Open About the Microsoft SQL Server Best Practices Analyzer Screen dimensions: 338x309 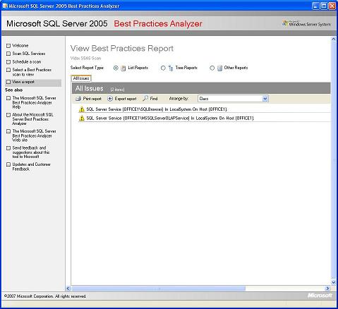click(32, 119)
